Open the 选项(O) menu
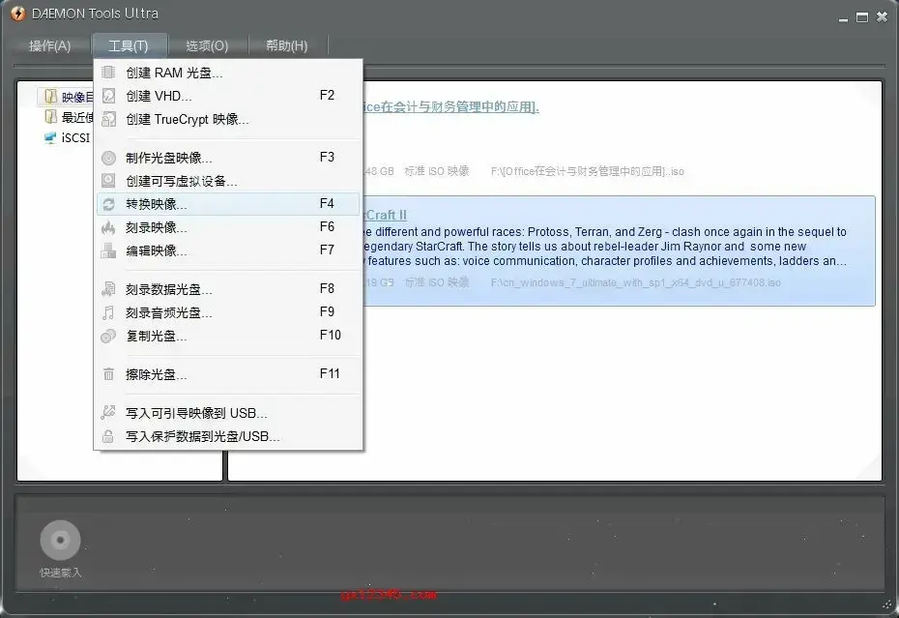Viewport: 899px width, 618px height. pyautogui.click(x=207, y=45)
